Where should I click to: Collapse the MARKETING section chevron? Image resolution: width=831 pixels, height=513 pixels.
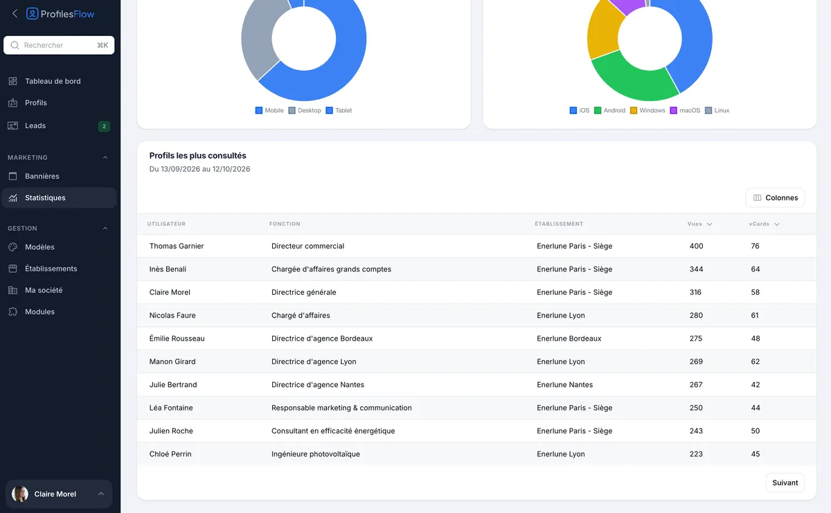[x=105, y=158]
